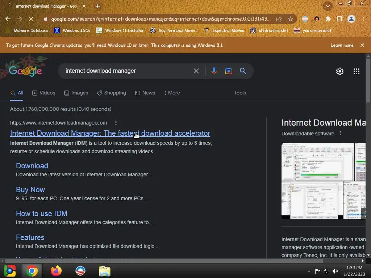This screenshot has width=371, height=278.
Task: Focus the Google search text field
Action: (128, 71)
